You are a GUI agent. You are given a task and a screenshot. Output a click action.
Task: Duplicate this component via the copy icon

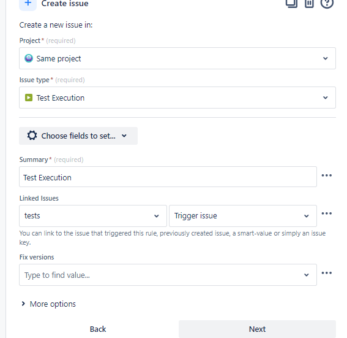(x=291, y=3)
